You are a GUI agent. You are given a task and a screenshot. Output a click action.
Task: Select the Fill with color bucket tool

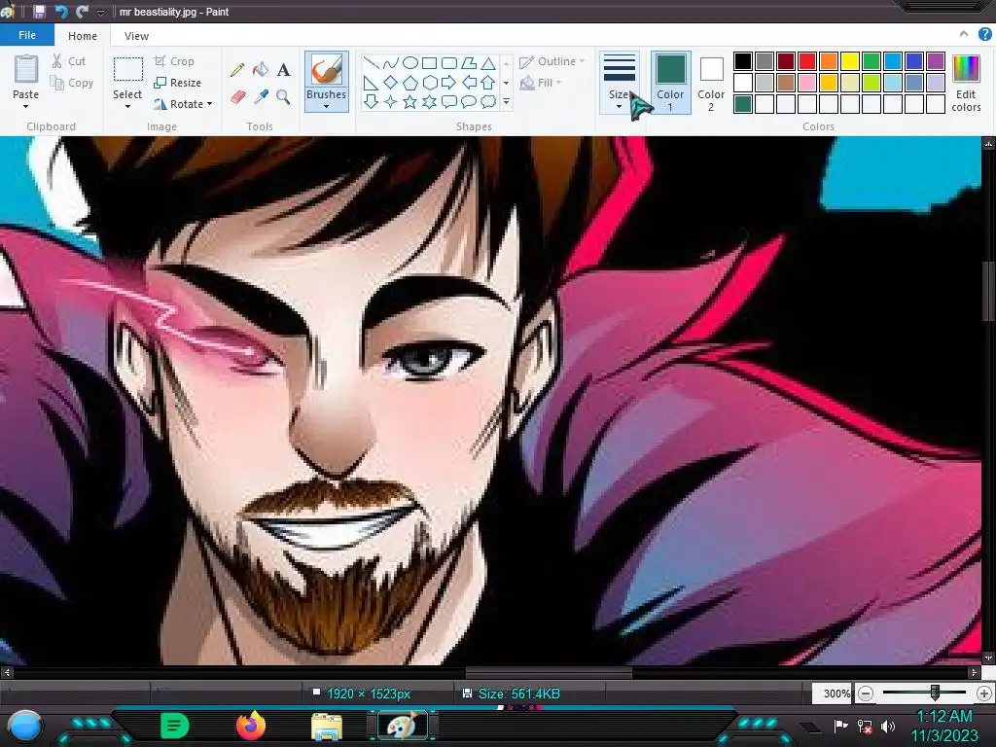[261, 69]
